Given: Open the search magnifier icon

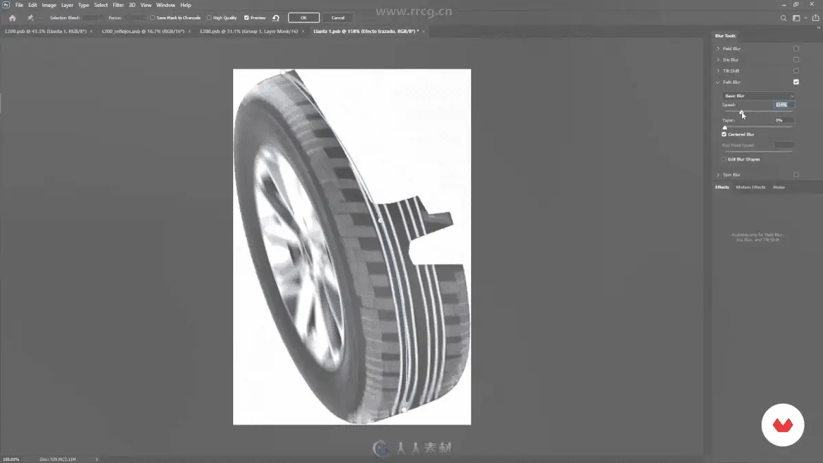Looking at the screenshot, I should (x=784, y=18).
